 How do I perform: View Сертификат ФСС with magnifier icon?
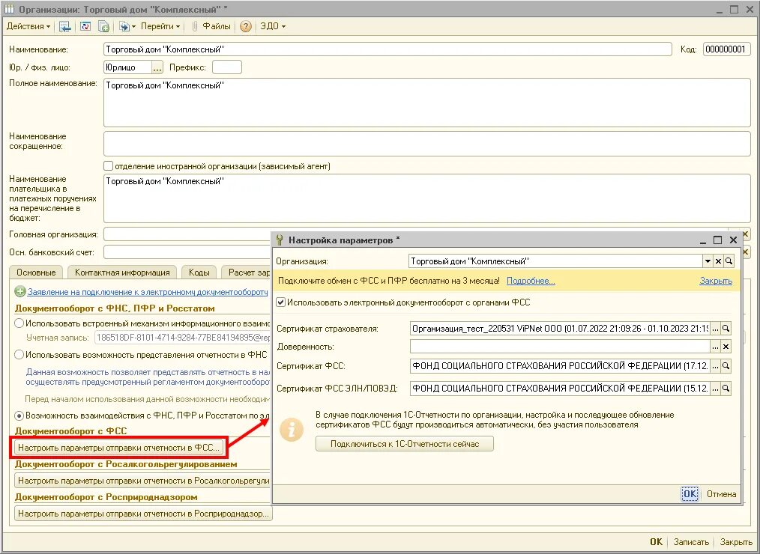click(x=726, y=366)
